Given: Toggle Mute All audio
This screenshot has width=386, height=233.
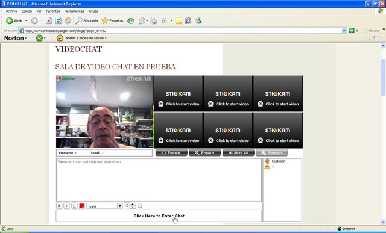Looking at the screenshot, I should (238, 153).
